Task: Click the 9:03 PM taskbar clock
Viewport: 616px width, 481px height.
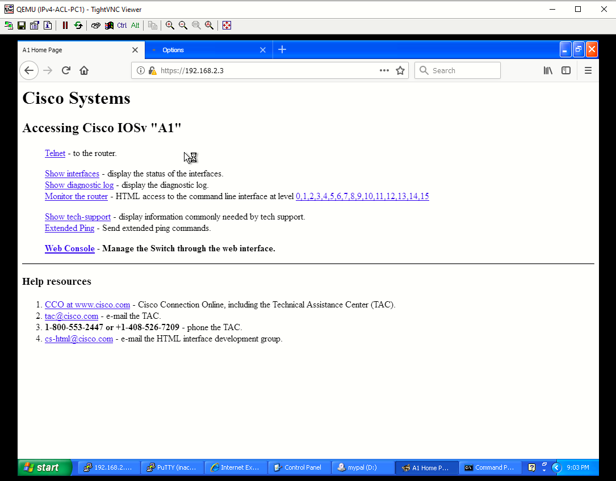Action: point(577,467)
